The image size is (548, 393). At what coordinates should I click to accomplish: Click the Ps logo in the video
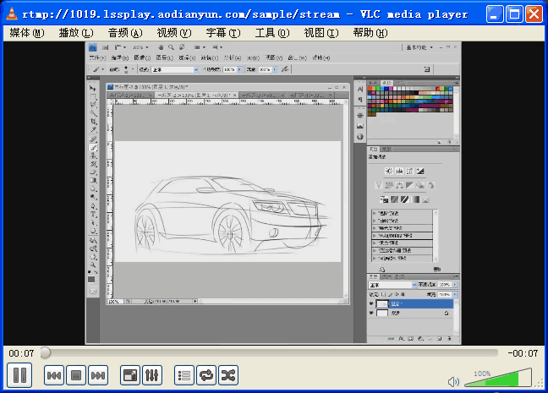tap(93, 47)
